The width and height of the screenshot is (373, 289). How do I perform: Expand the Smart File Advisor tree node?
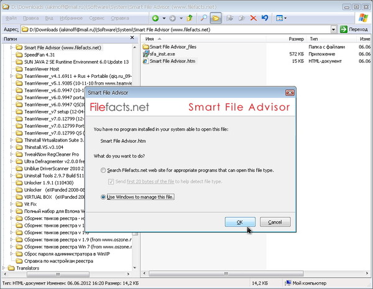(x=11, y=48)
